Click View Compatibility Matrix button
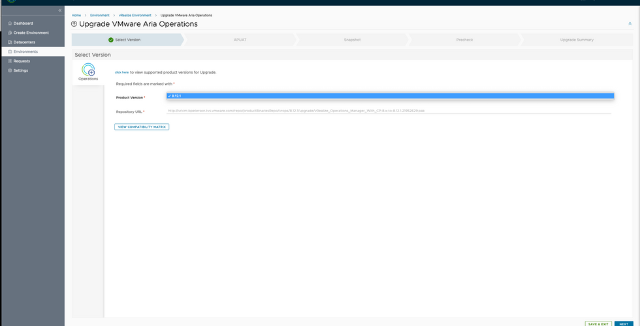The image size is (640, 326). point(142,126)
